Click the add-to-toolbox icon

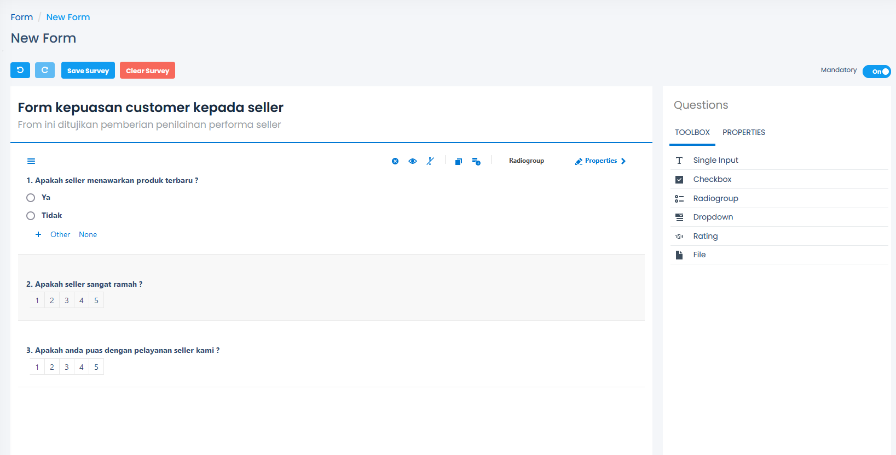coord(476,161)
